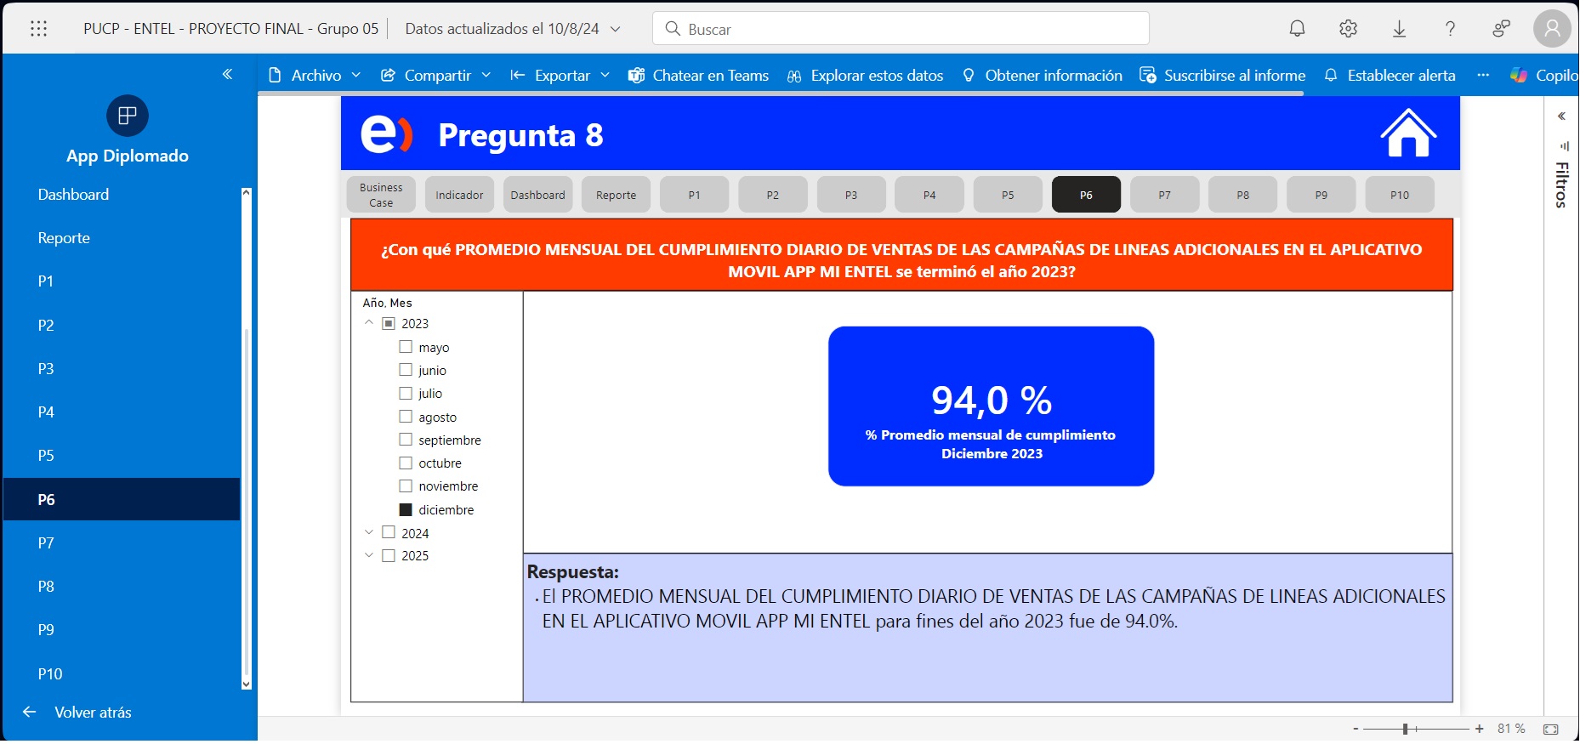The image size is (1580, 744).
Task: Click Indicador button in report
Action: (459, 195)
